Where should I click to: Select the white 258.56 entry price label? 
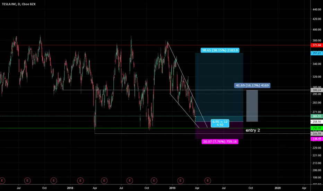tap(317, 122)
